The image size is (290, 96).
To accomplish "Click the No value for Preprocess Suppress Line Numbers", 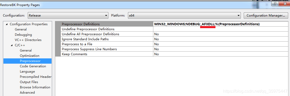I will coord(221,49).
